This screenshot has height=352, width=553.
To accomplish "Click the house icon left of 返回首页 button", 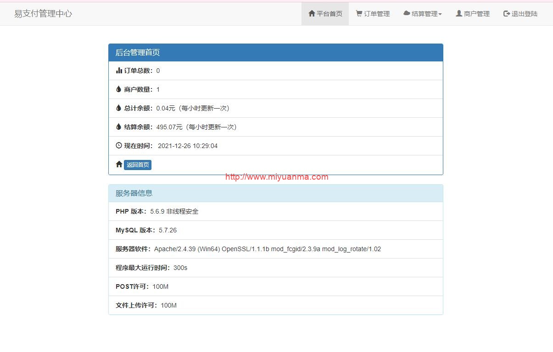I will click(119, 164).
